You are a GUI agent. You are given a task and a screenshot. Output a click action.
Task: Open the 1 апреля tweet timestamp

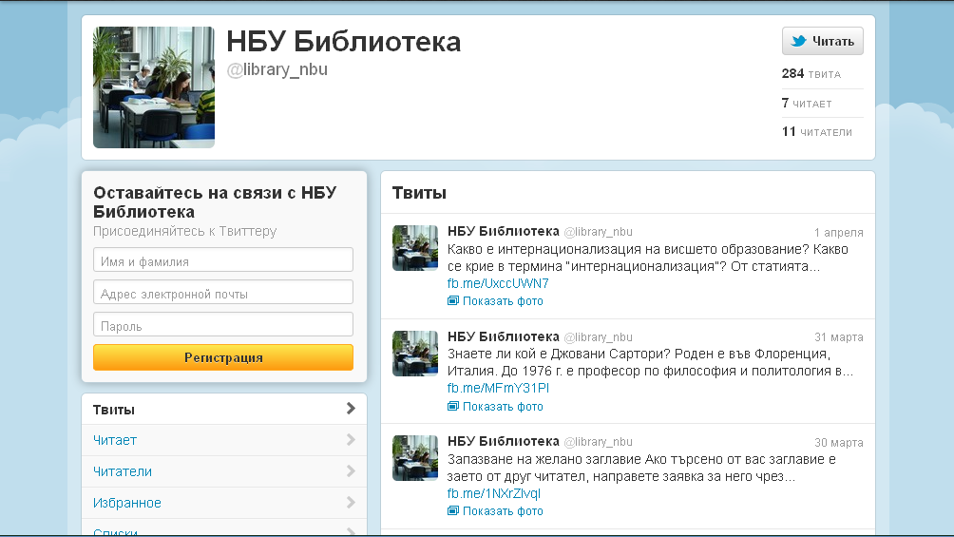coord(838,233)
